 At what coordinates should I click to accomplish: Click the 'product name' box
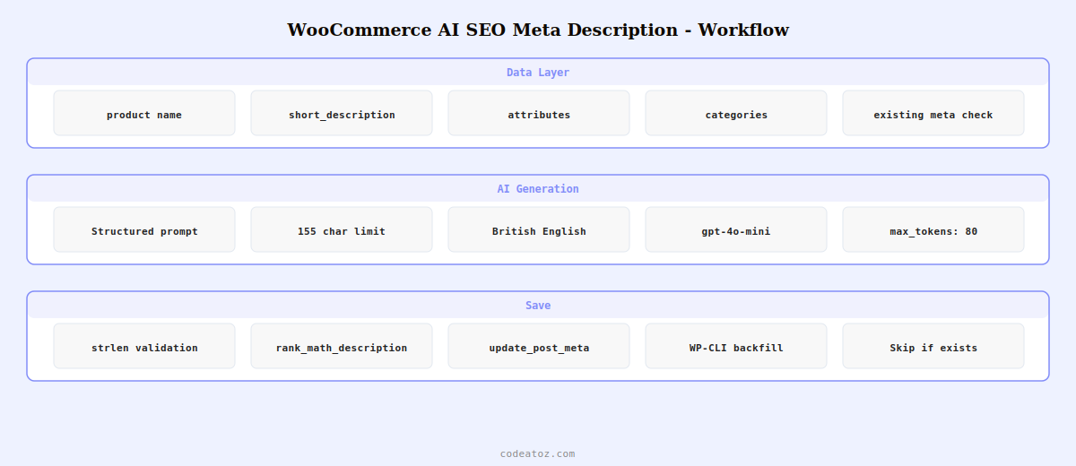coord(144,113)
